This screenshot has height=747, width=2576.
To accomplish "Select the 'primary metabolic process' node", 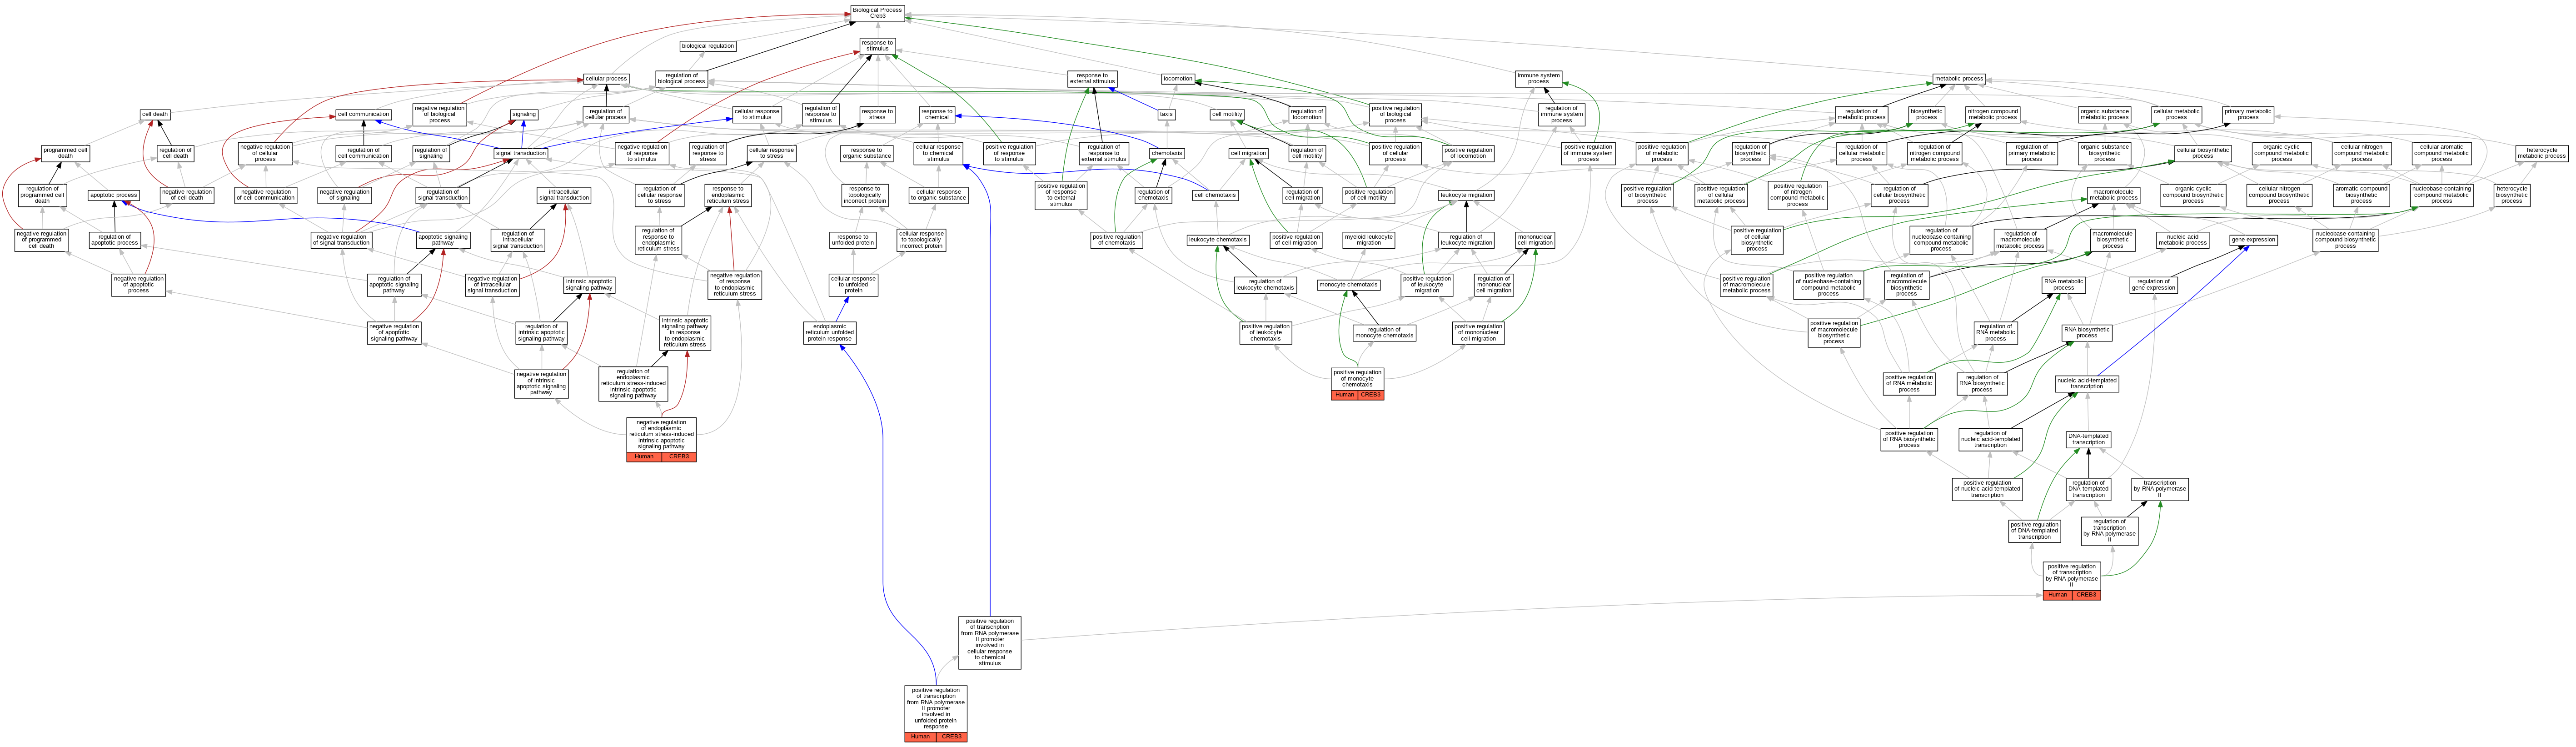I will click(2248, 114).
